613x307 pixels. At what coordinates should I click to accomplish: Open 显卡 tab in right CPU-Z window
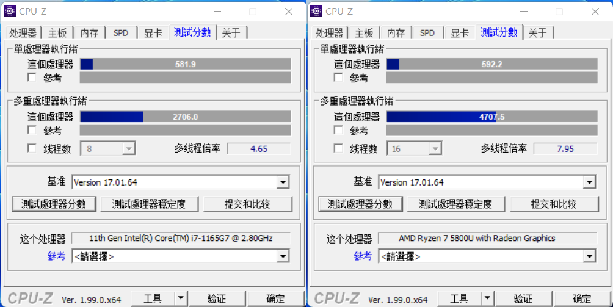[459, 33]
